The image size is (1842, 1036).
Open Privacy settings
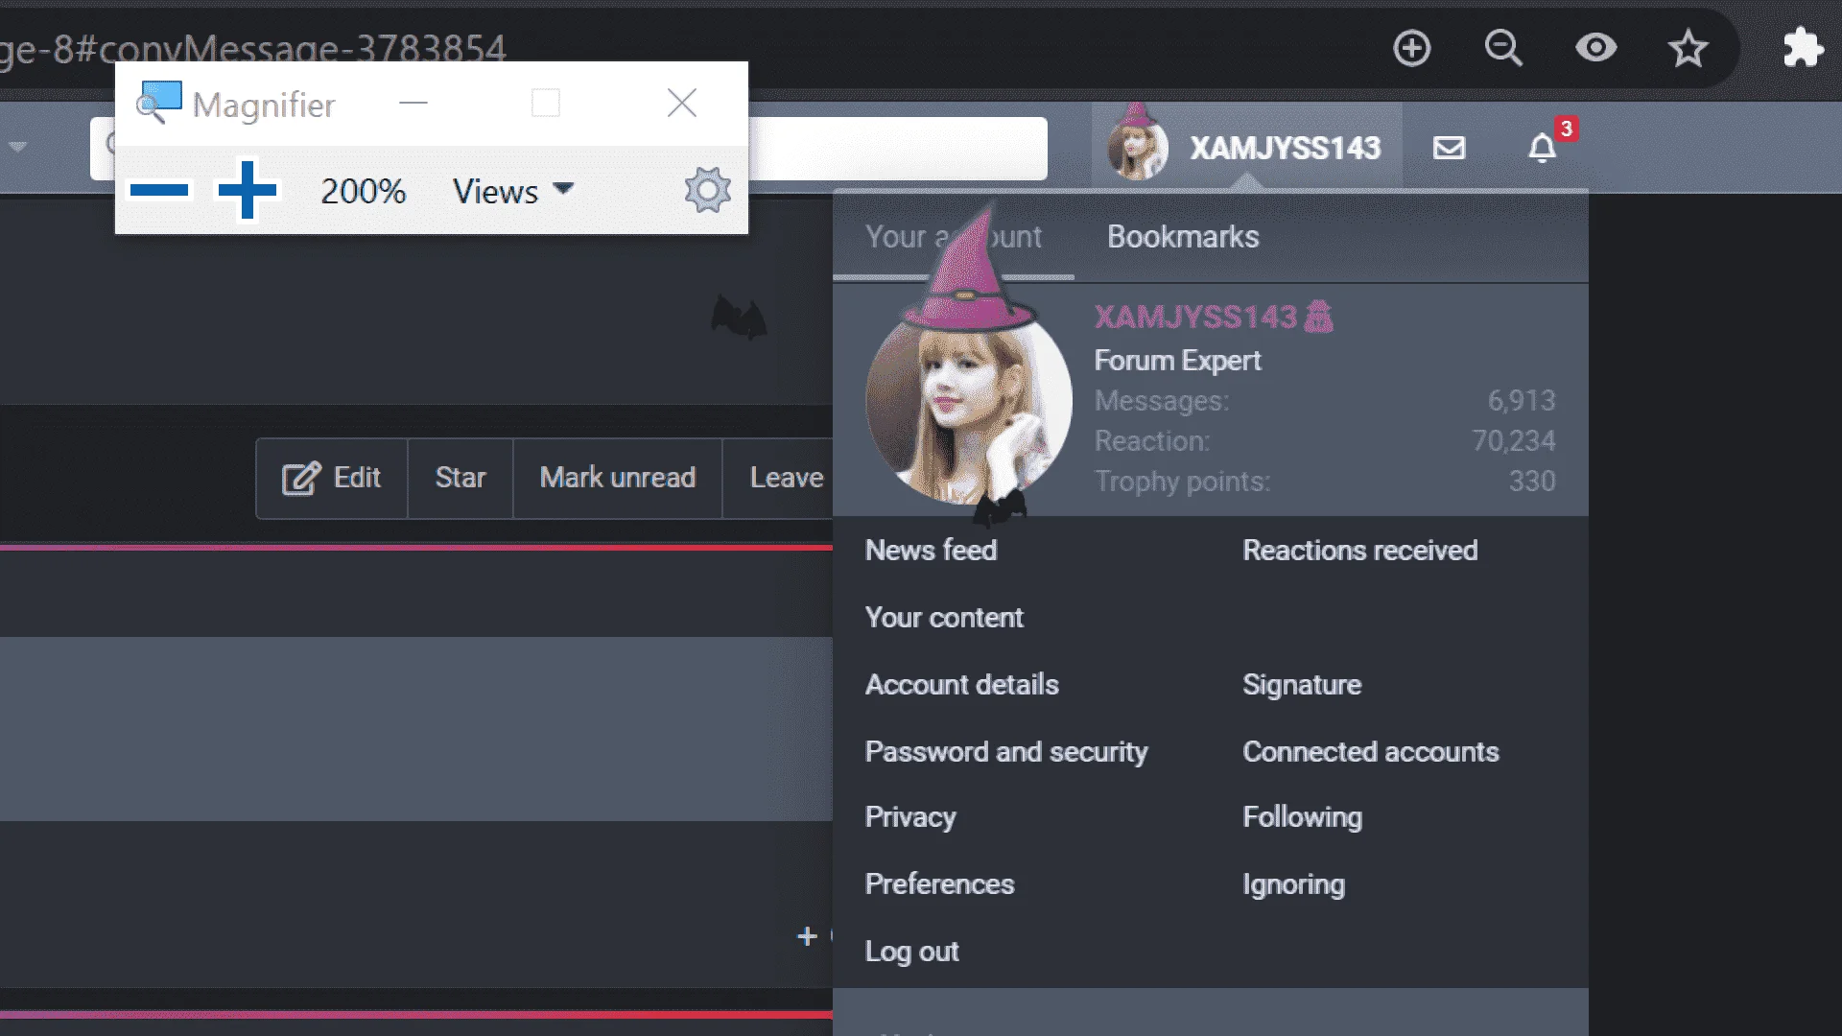(910, 817)
